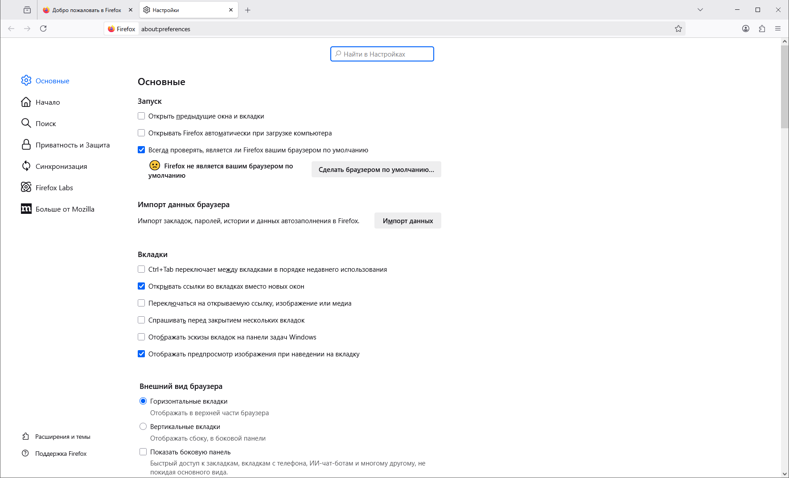Reload the current page
The image size is (789, 478).
click(43, 29)
